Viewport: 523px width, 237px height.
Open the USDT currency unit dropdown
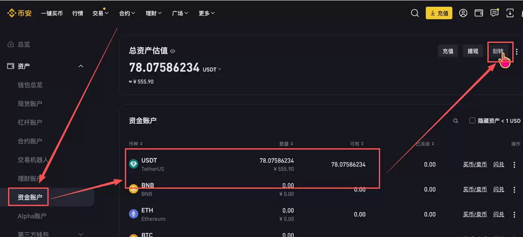[x=212, y=70]
